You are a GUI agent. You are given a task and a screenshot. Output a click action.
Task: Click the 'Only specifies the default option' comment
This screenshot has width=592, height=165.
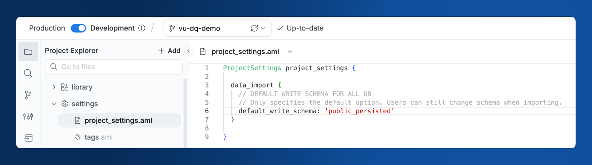click(400, 103)
